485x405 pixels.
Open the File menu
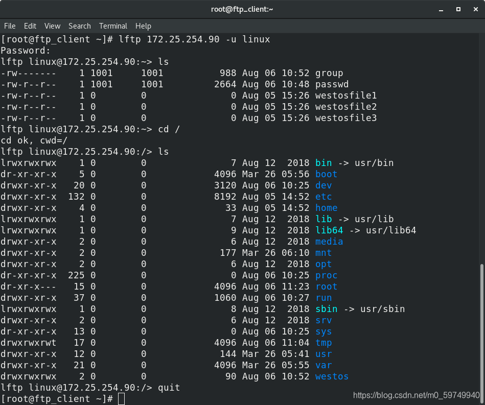click(10, 26)
